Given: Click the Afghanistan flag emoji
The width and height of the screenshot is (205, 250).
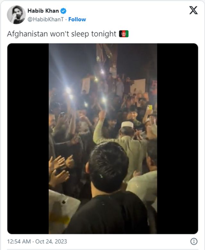Looking at the screenshot, I should [124, 34].
